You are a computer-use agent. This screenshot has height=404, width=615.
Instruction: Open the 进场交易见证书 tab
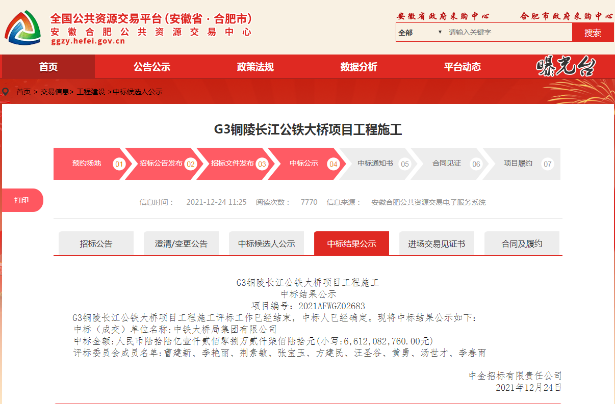click(x=437, y=244)
